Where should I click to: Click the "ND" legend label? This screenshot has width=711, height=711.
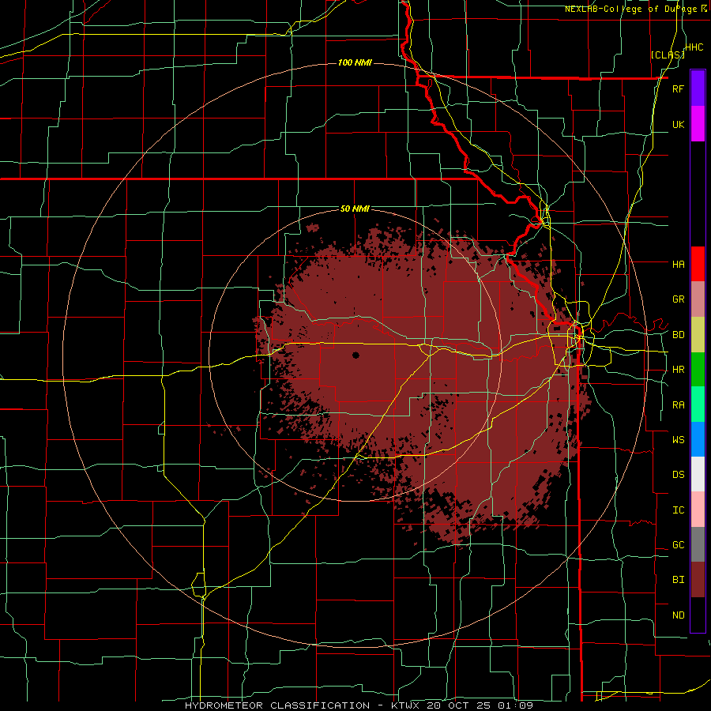(x=678, y=615)
